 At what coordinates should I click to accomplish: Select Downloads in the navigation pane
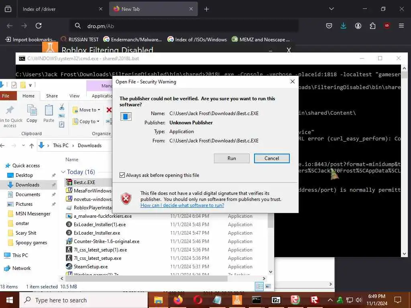tap(27, 184)
